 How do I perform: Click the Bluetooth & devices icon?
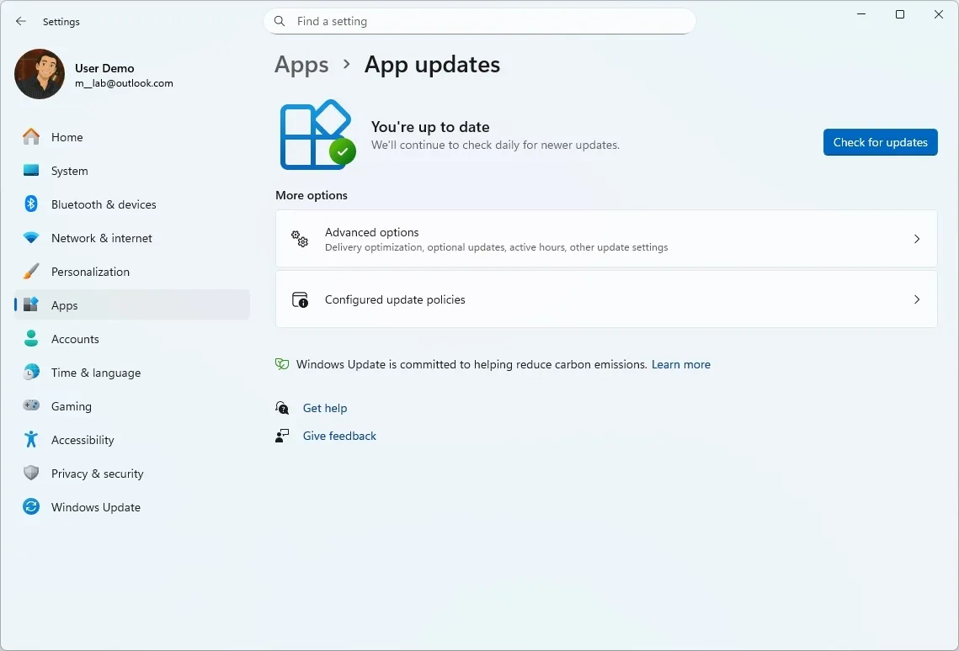point(31,204)
